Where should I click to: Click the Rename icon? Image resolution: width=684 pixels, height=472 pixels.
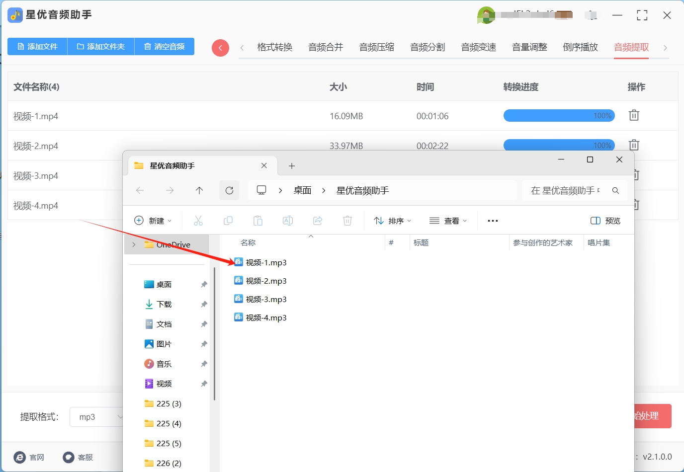pos(288,221)
